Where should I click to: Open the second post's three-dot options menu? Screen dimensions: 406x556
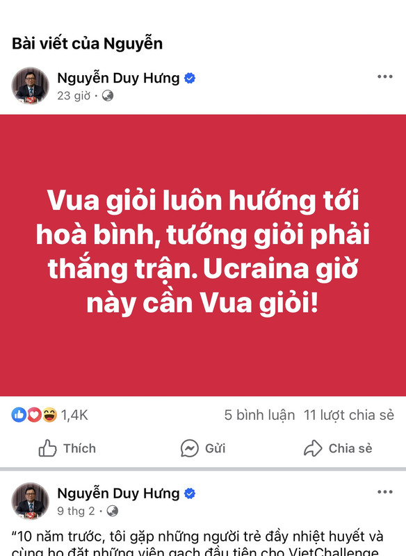(x=384, y=492)
